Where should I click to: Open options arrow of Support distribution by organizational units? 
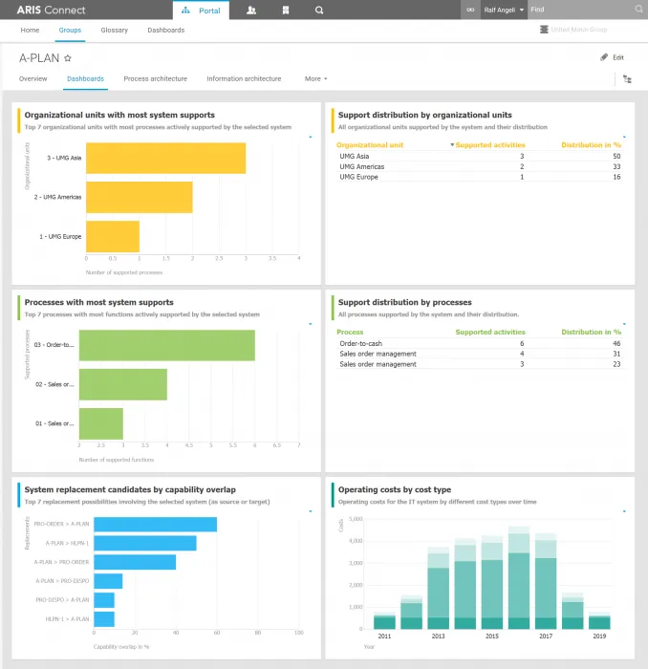(x=624, y=137)
